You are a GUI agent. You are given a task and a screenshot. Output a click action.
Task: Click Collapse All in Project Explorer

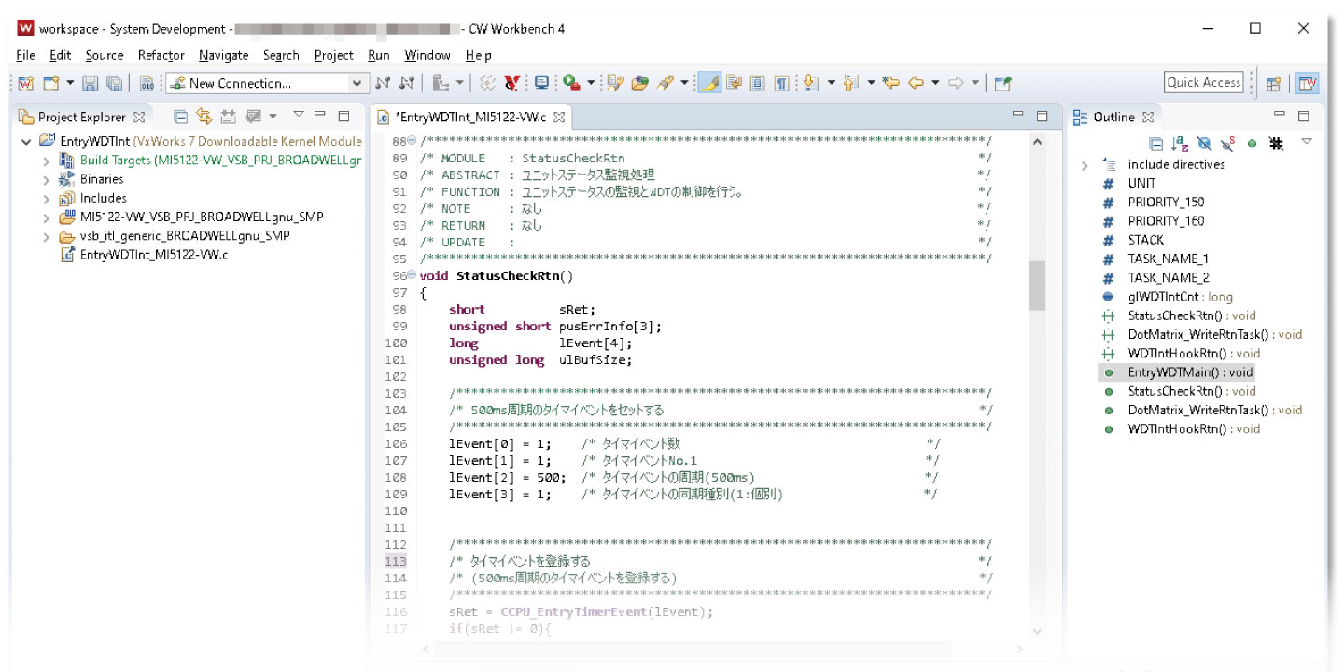pos(181,117)
